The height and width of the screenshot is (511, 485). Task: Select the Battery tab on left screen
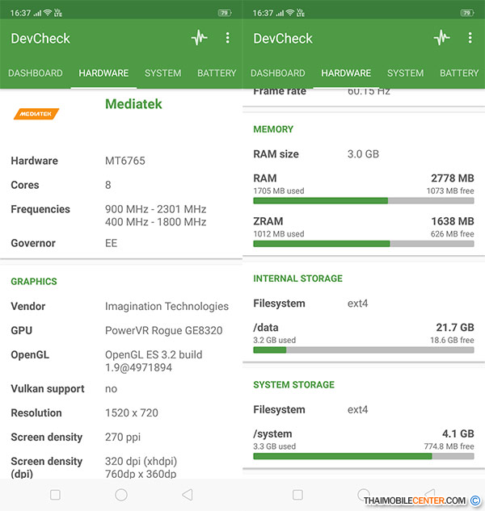217,73
